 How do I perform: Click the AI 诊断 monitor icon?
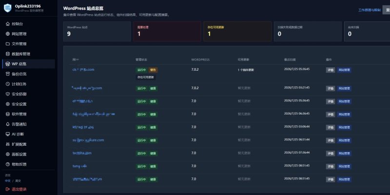tap(8, 134)
